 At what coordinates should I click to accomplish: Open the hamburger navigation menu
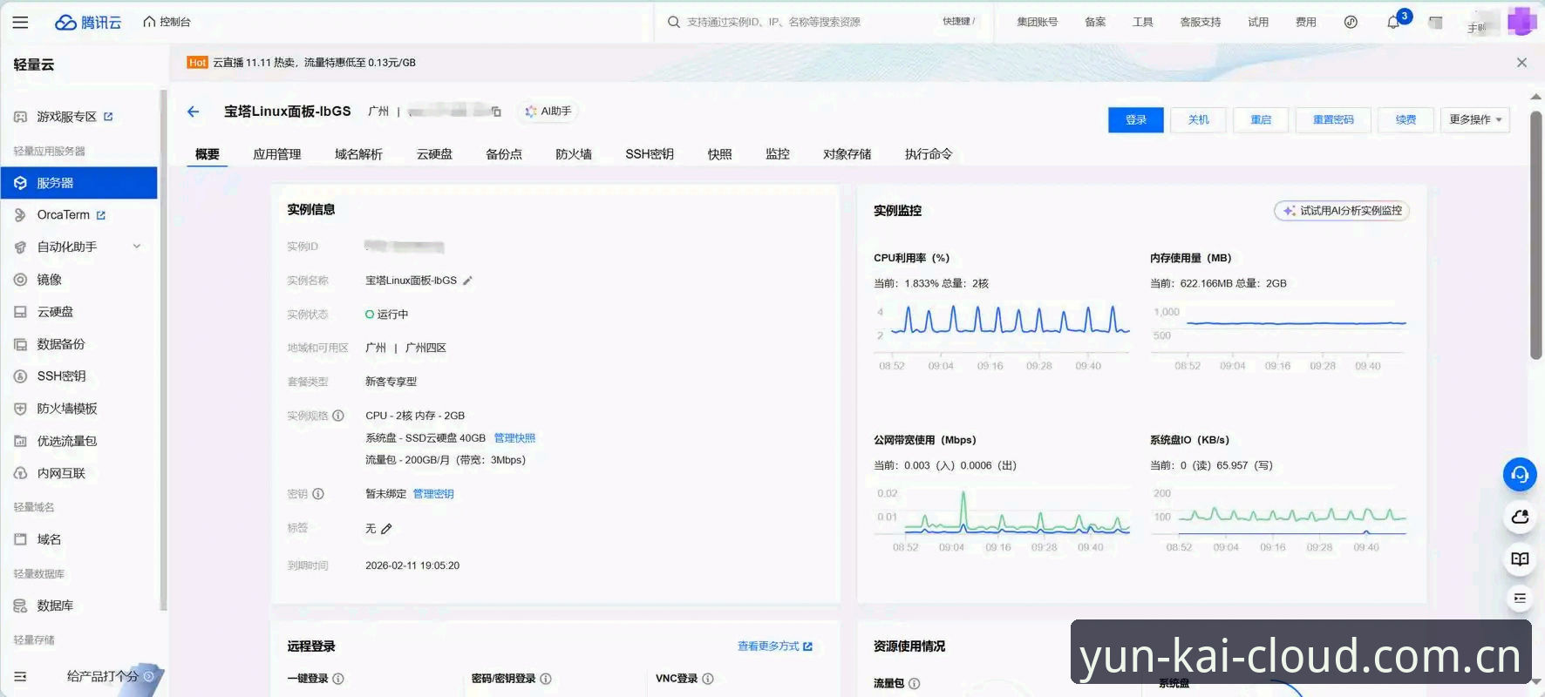21,22
